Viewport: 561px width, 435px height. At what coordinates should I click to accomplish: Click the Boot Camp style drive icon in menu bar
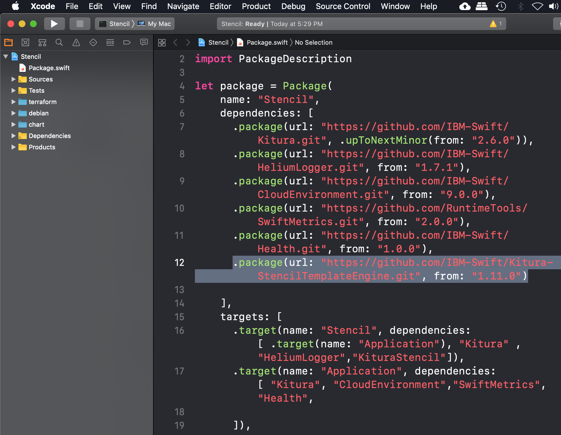coord(482,6)
